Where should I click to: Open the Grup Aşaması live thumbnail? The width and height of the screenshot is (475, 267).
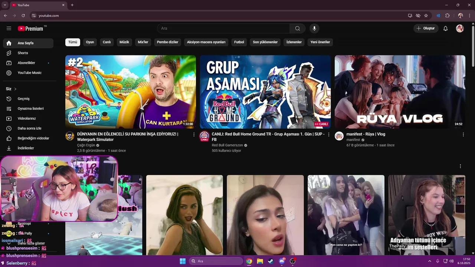pyautogui.click(x=265, y=92)
